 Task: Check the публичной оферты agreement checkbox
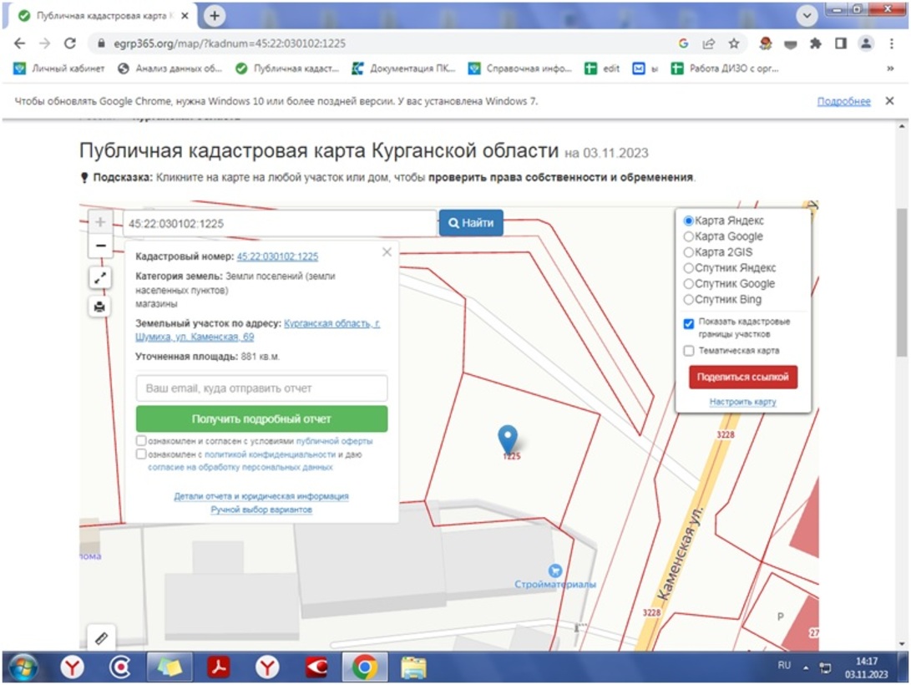coord(141,441)
